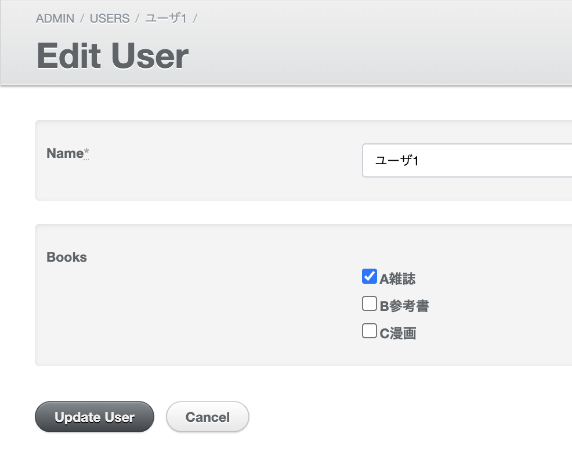
Task: Click the Name required field label
Action: (x=68, y=153)
